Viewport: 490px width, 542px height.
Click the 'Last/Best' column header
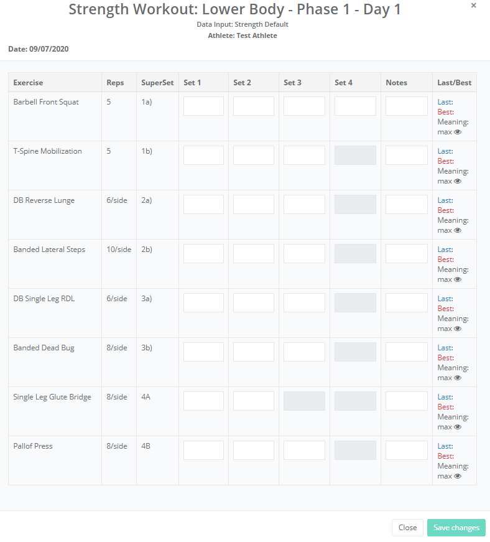point(454,83)
